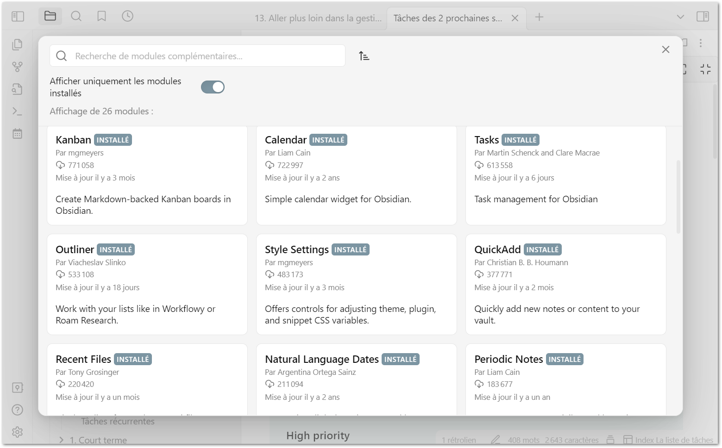722x448 pixels.
Task: Open the bookmarks icon
Action: pyautogui.click(x=101, y=17)
